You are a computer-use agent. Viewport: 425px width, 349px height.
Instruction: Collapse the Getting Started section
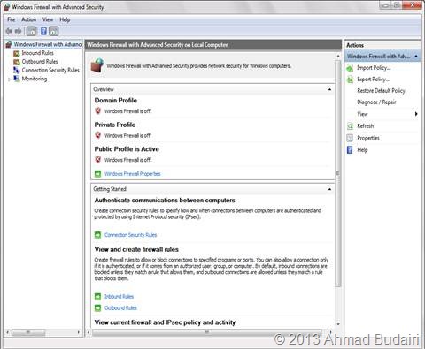tap(329, 189)
